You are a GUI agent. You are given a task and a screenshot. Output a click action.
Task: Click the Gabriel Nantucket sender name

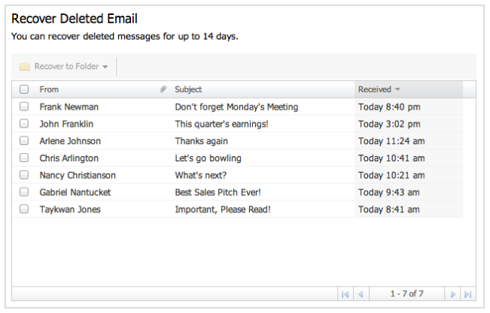pyautogui.click(x=75, y=192)
